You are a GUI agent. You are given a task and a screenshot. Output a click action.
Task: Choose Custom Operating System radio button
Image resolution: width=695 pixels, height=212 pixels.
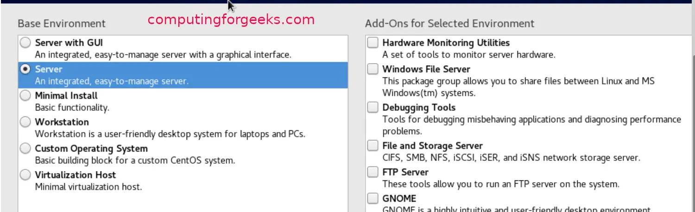point(25,148)
